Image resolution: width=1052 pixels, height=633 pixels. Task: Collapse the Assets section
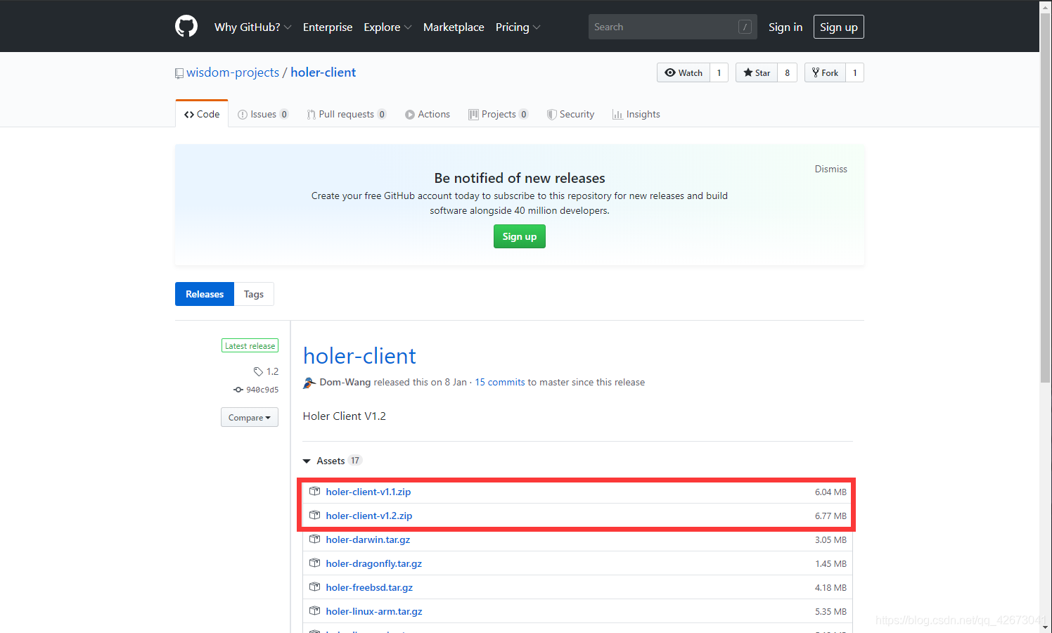331,461
